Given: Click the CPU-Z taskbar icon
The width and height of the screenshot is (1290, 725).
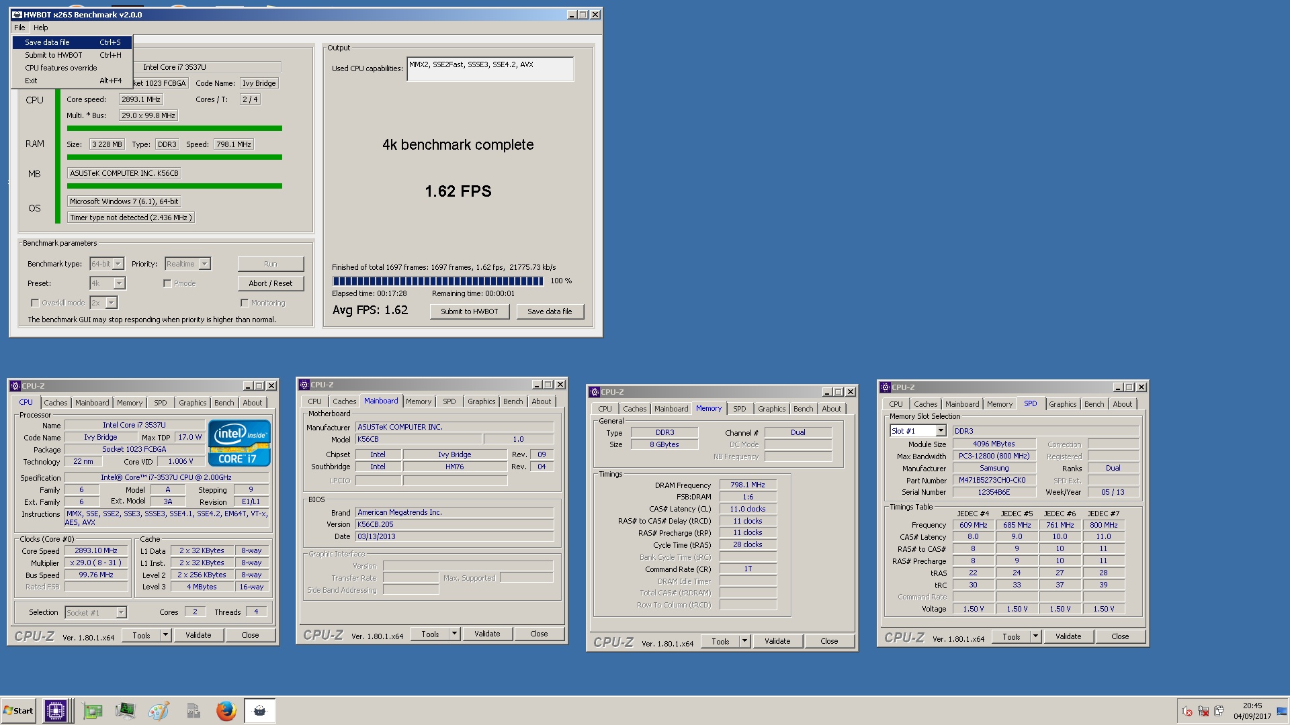Looking at the screenshot, I should (x=56, y=711).
